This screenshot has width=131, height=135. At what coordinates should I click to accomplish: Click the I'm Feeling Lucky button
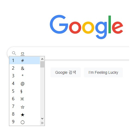tap(103, 72)
